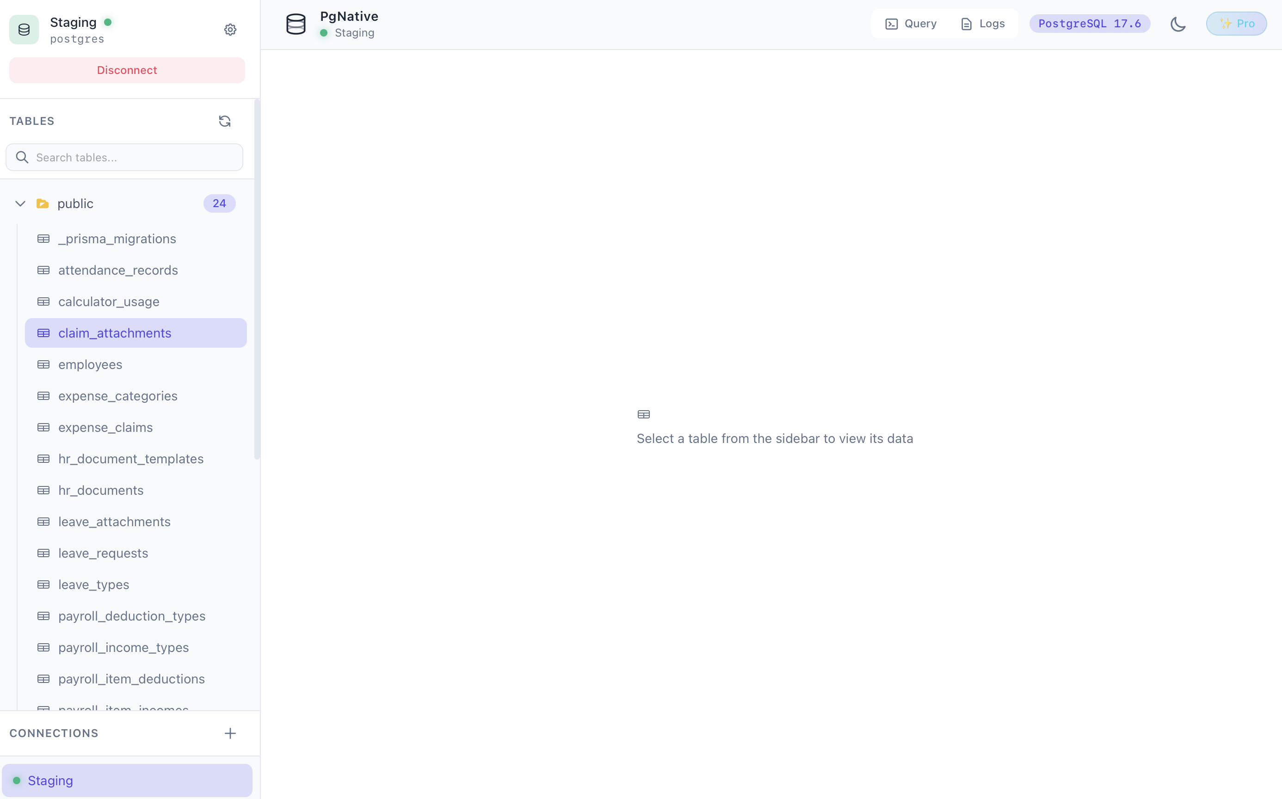Refresh the tables list
This screenshot has width=1282, height=799.
point(225,121)
